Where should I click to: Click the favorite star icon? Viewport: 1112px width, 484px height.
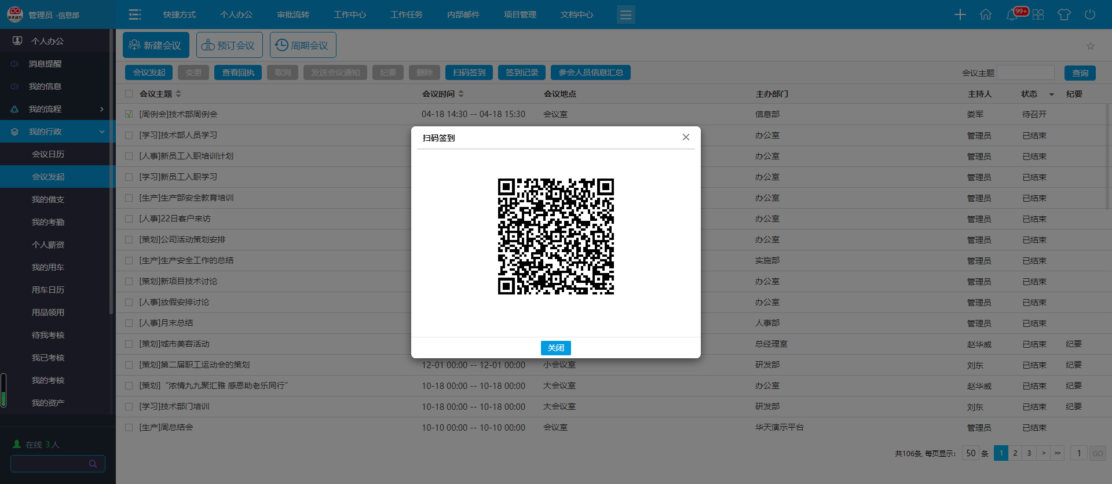1090,46
